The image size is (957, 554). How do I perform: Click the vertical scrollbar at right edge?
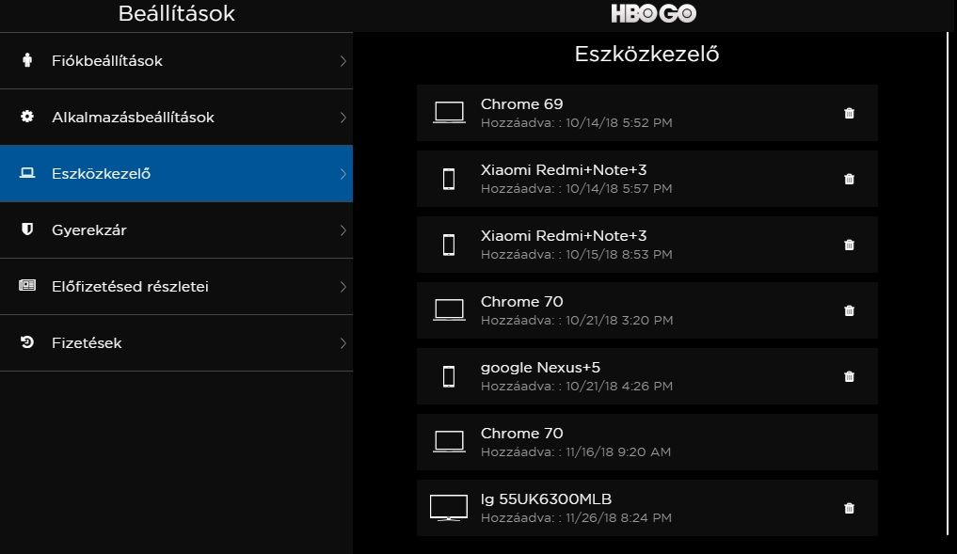coord(948,284)
